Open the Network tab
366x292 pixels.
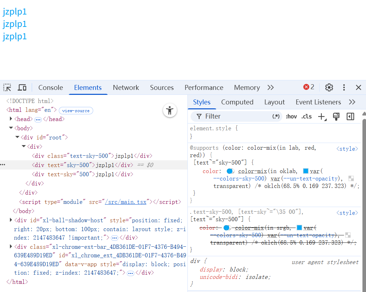pyautogui.click(x=126, y=88)
